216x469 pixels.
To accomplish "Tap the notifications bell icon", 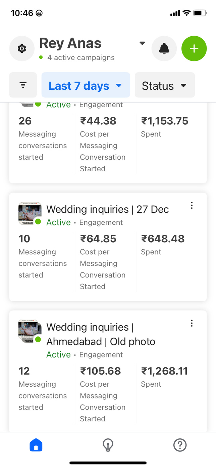I will [x=164, y=49].
